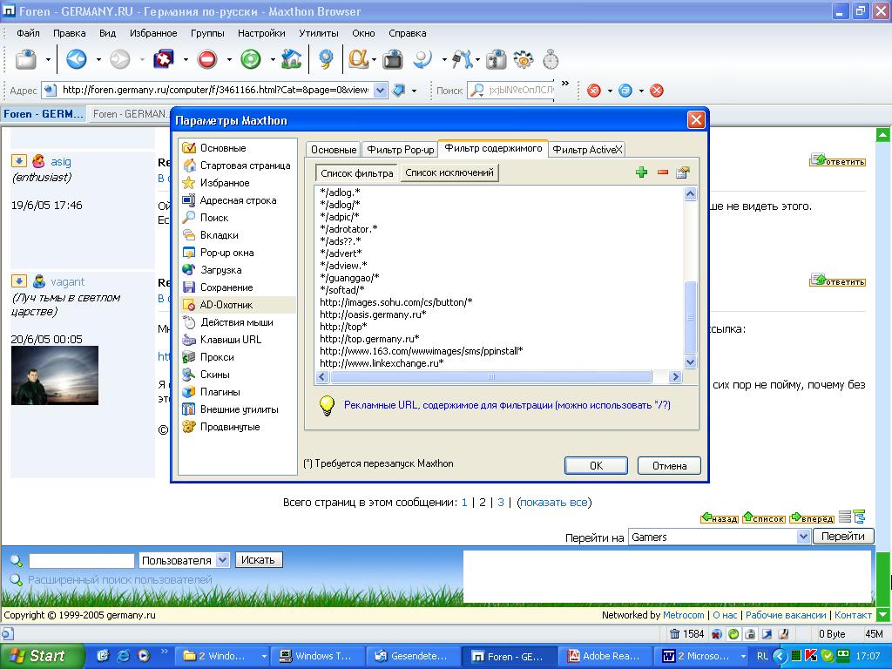Viewport: 892px width, 669px height.
Task: Click vagant's avatar photo thumbnail
Action: (55, 375)
